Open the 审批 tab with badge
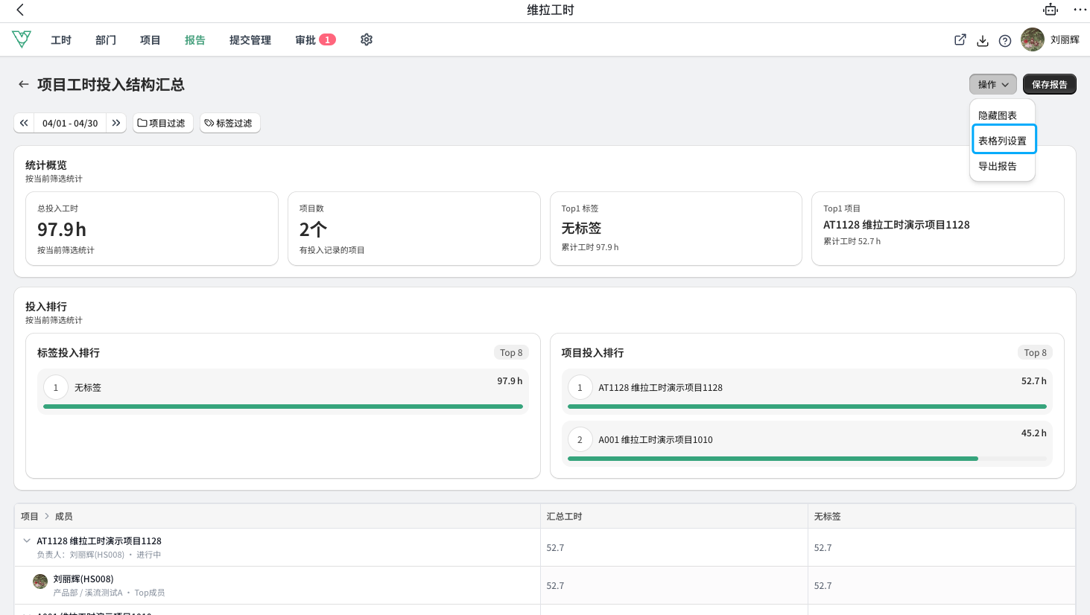The width and height of the screenshot is (1090, 615). (x=315, y=39)
